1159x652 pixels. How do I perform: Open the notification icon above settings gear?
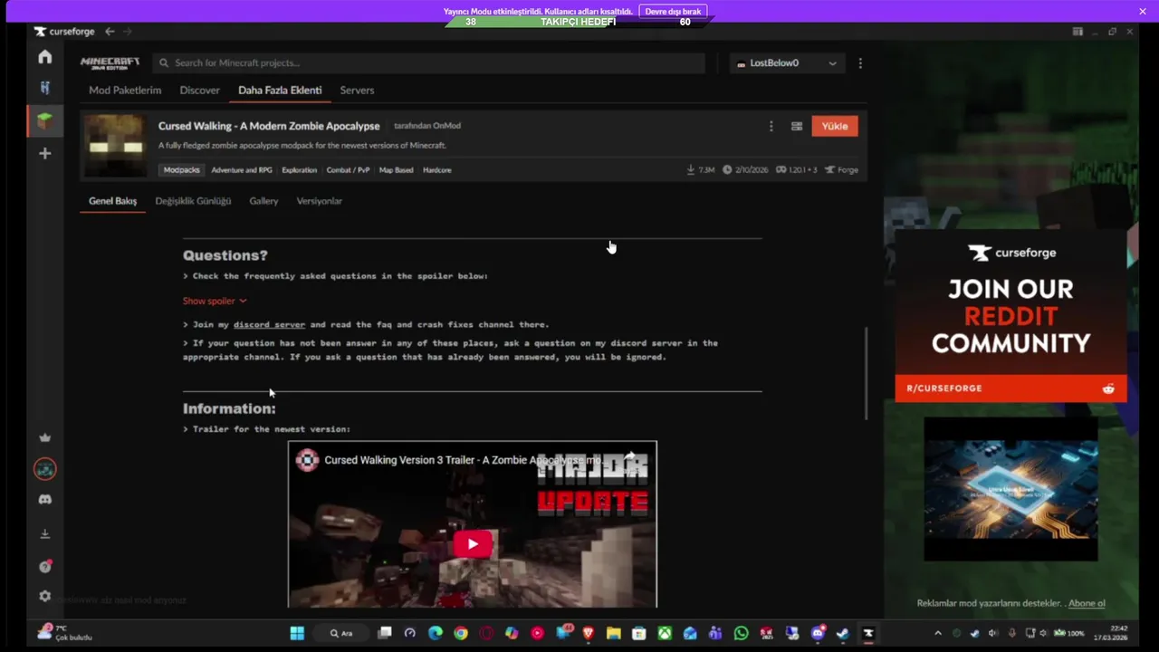click(44, 567)
